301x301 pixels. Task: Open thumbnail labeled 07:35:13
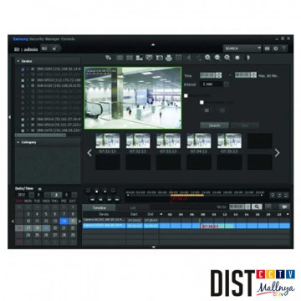click(x=229, y=140)
